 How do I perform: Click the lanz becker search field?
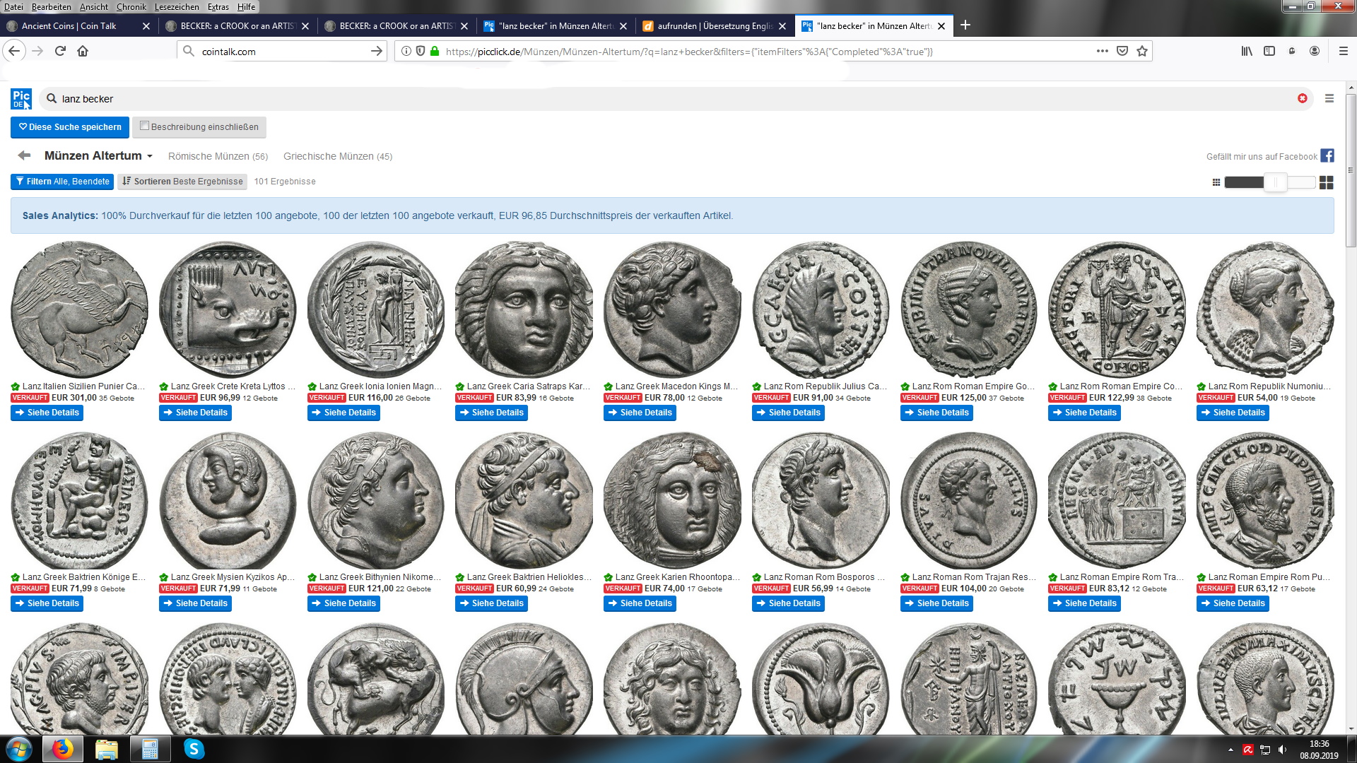tap(675, 99)
